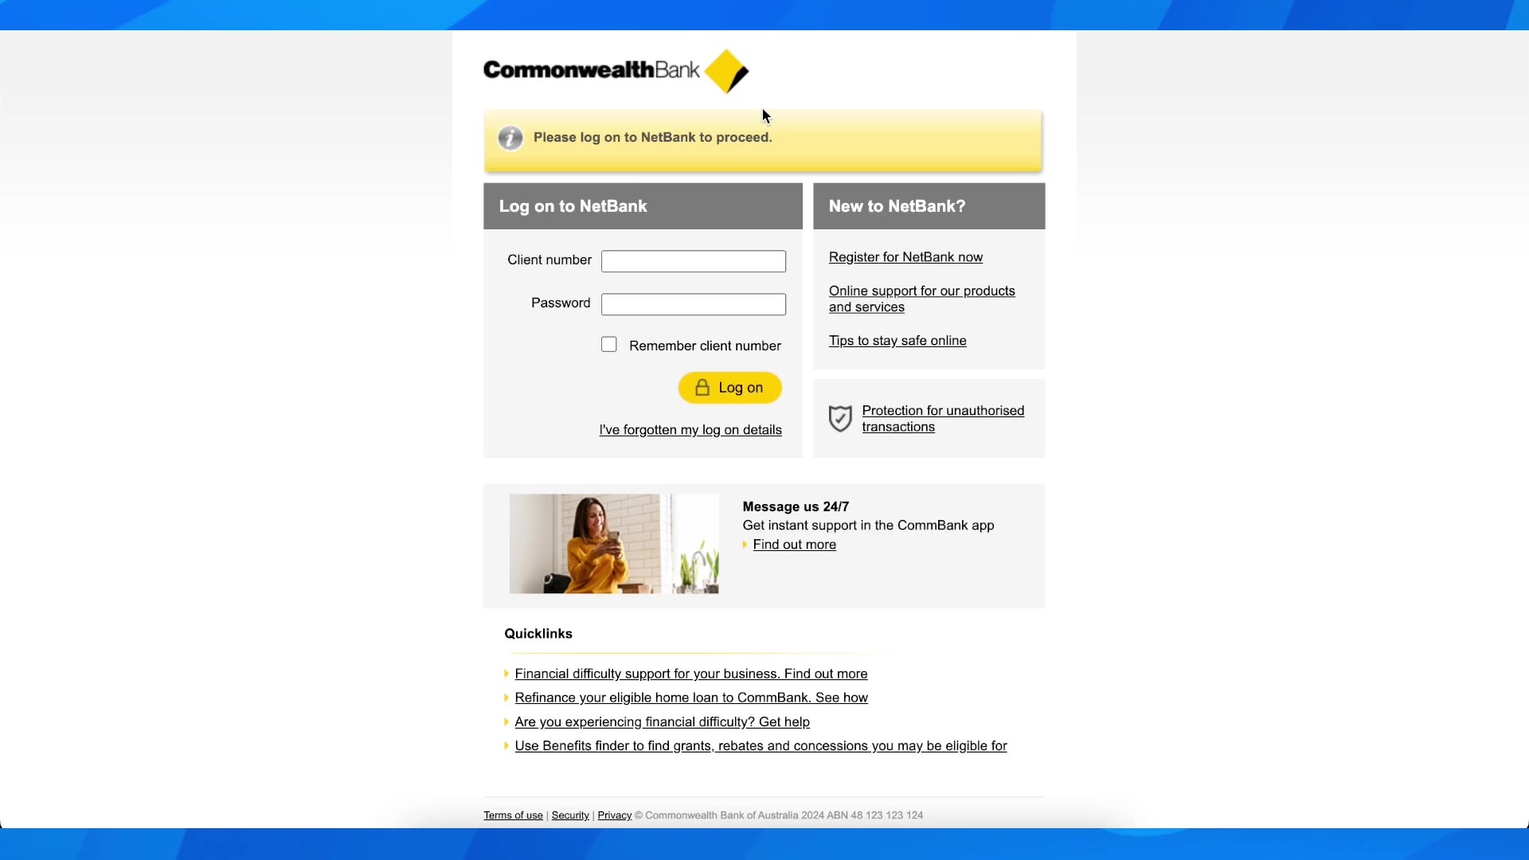The height and width of the screenshot is (860, 1529).
Task: Click the security shield icon near unauthorised transactions
Action: coord(840,418)
